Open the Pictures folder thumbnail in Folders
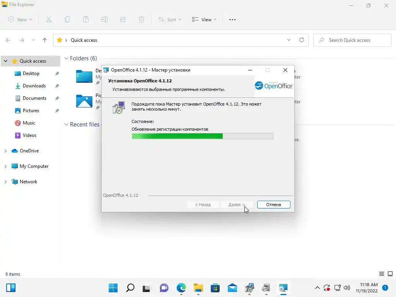 click(x=84, y=101)
